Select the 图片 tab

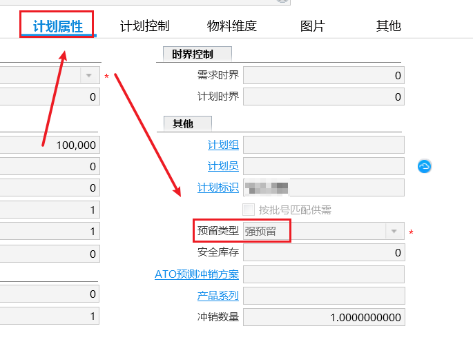point(312,26)
